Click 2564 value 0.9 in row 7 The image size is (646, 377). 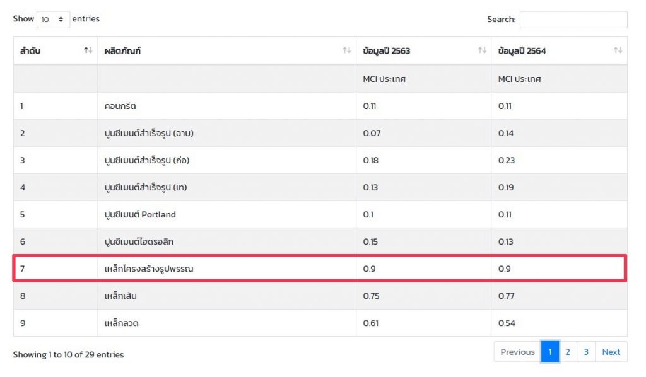pos(504,269)
